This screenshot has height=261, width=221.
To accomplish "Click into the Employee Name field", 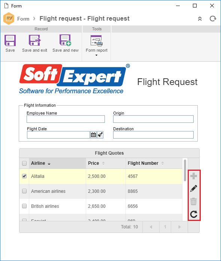I will click(x=66, y=119).
